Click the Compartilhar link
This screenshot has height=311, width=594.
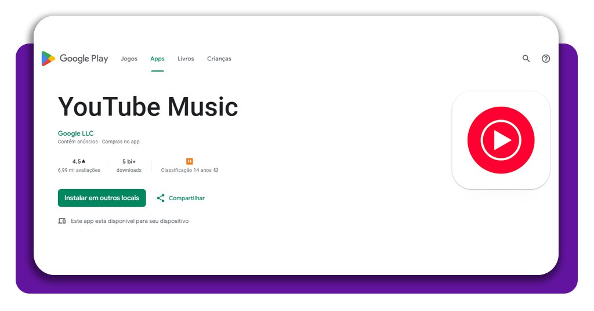pos(186,198)
